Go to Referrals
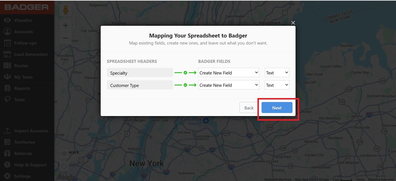 pyautogui.click(x=23, y=153)
